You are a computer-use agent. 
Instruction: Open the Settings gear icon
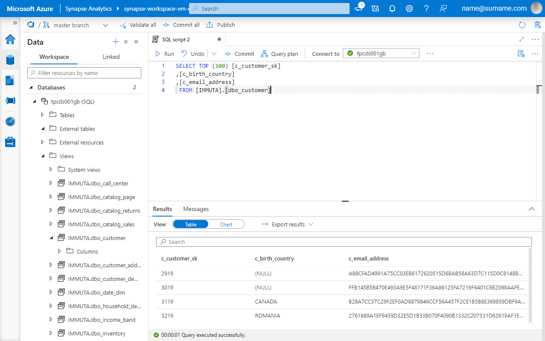409,9
